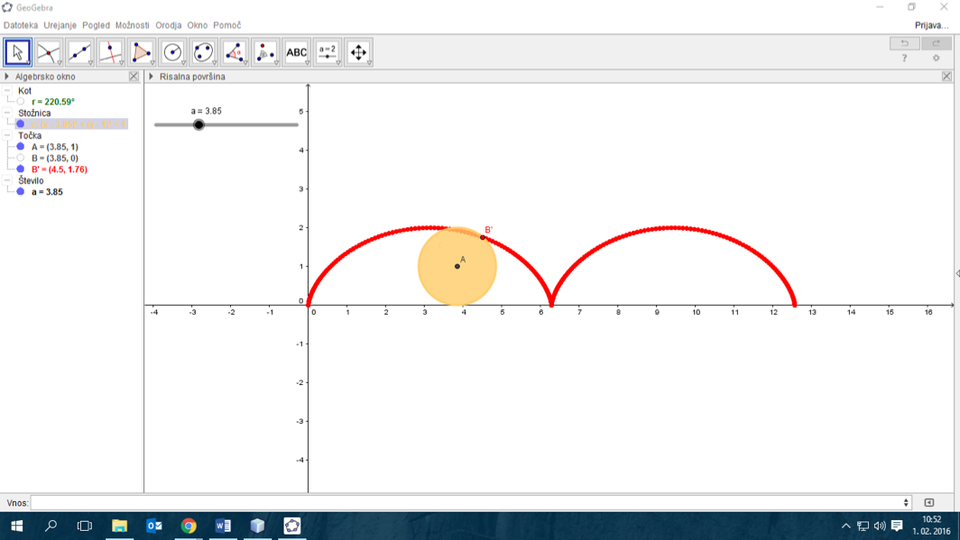The height and width of the screenshot is (540, 960).
Task: Click the slider a handle
Action: 199,124
